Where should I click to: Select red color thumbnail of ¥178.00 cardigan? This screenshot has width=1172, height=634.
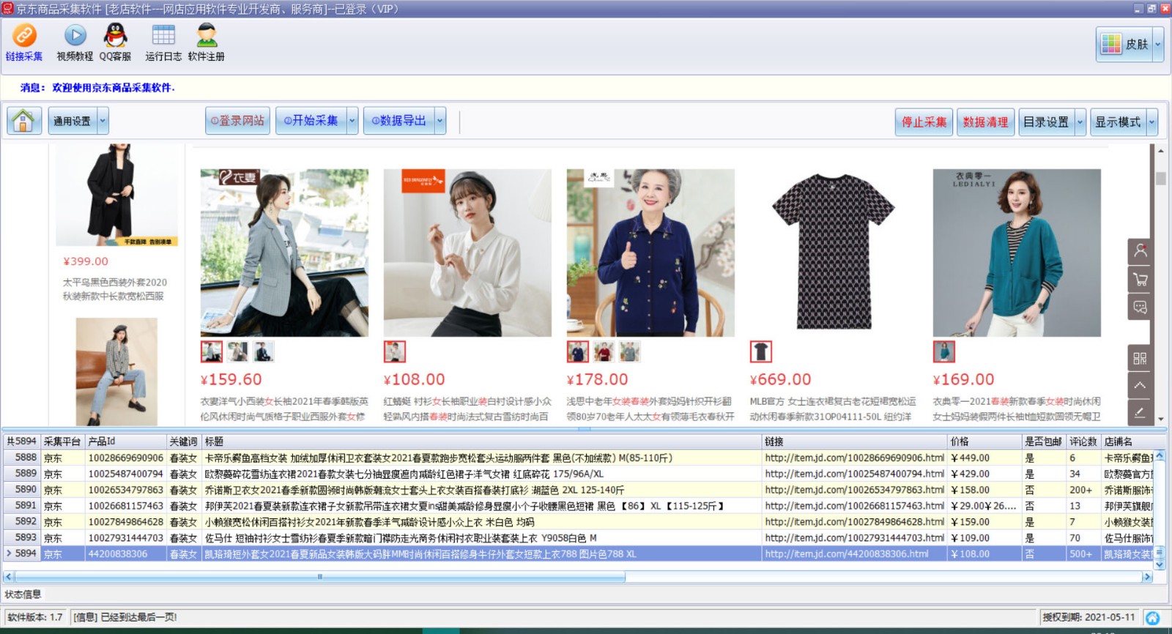[604, 351]
